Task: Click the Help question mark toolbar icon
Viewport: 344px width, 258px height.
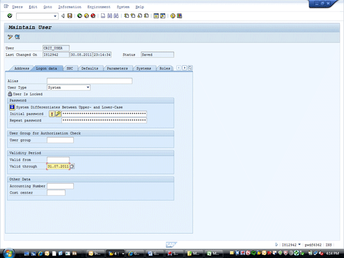Action: pos(172,15)
